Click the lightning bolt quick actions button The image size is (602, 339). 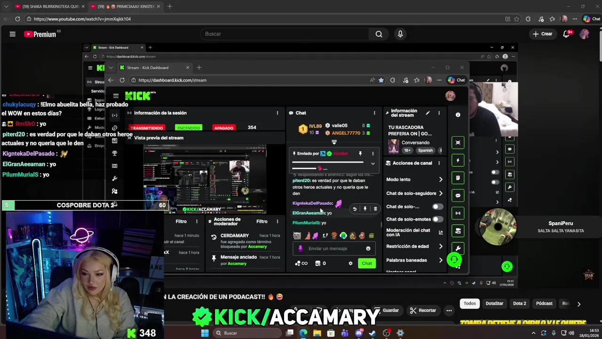458,160
